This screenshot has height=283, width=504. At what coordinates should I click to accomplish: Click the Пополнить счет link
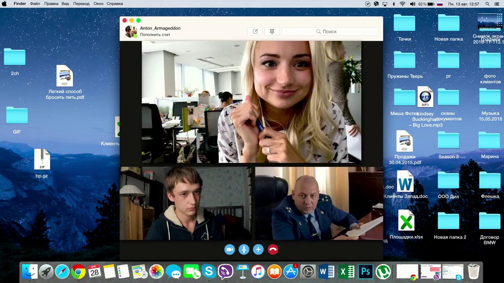point(155,35)
